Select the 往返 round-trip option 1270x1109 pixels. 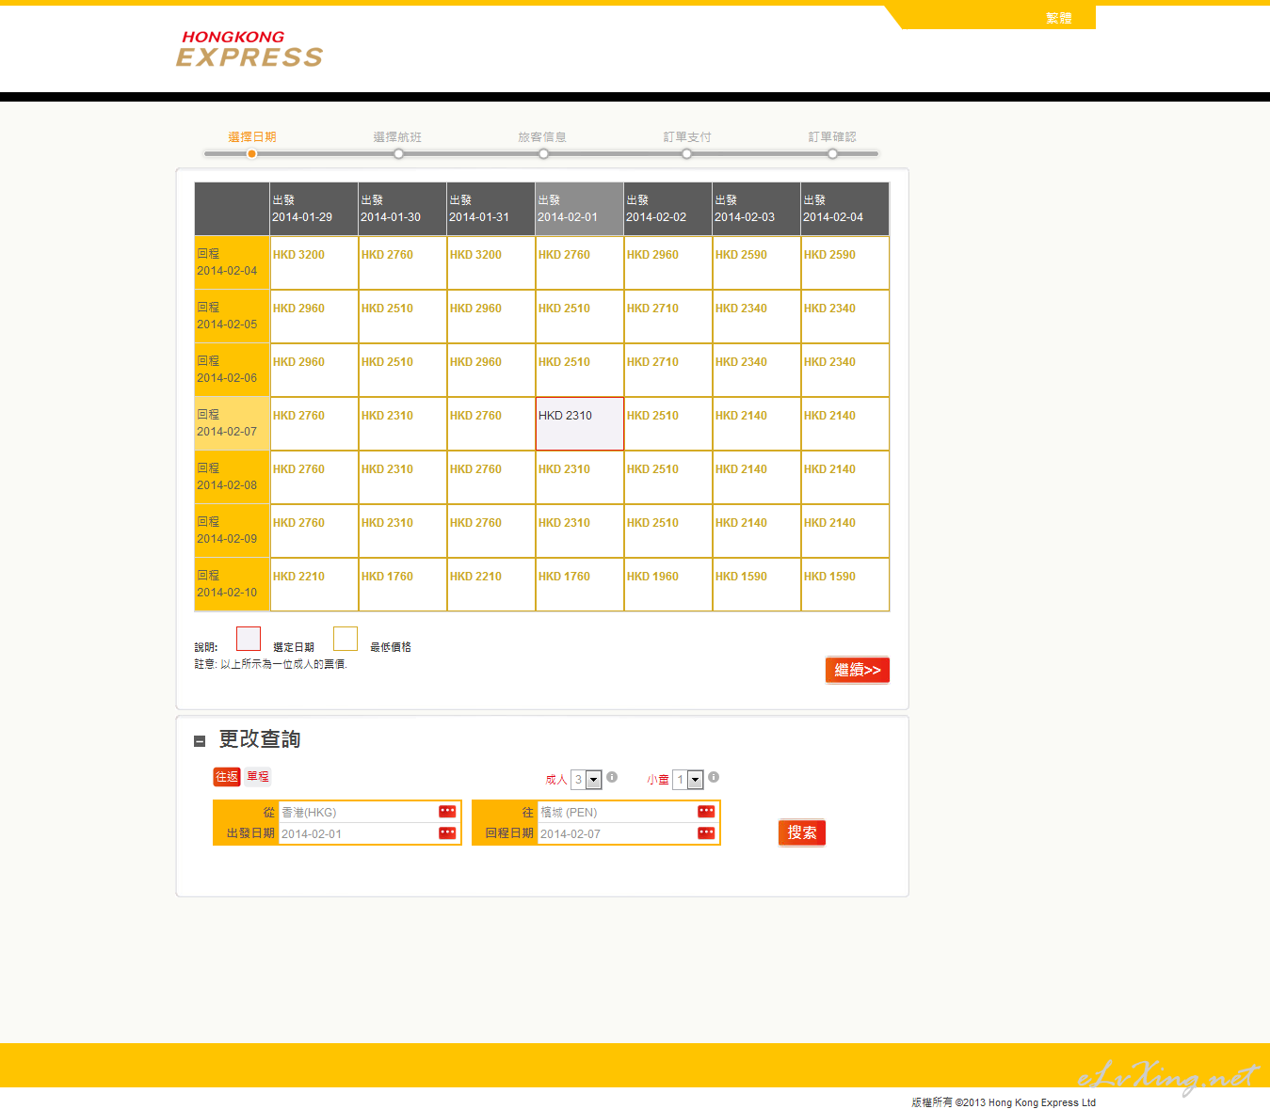tap(227, 776)
